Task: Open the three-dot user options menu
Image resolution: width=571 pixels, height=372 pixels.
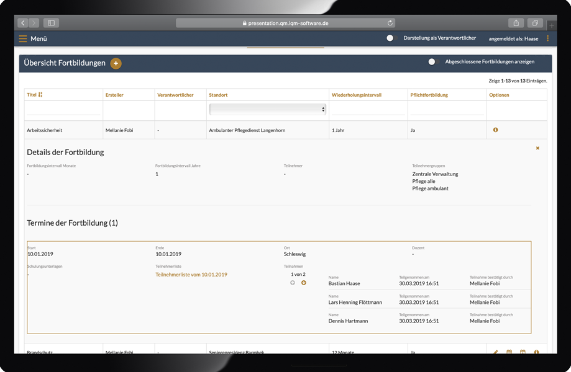Action: [x=547, y=38]
